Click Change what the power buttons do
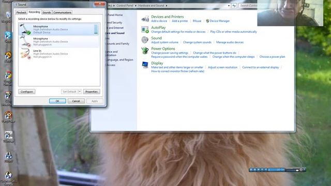Viewport: 331px width, 186px height. point(215,53)
